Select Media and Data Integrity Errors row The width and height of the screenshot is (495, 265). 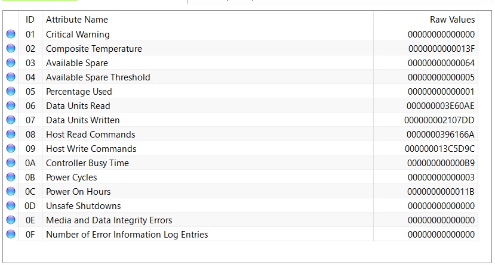(109, 220)
